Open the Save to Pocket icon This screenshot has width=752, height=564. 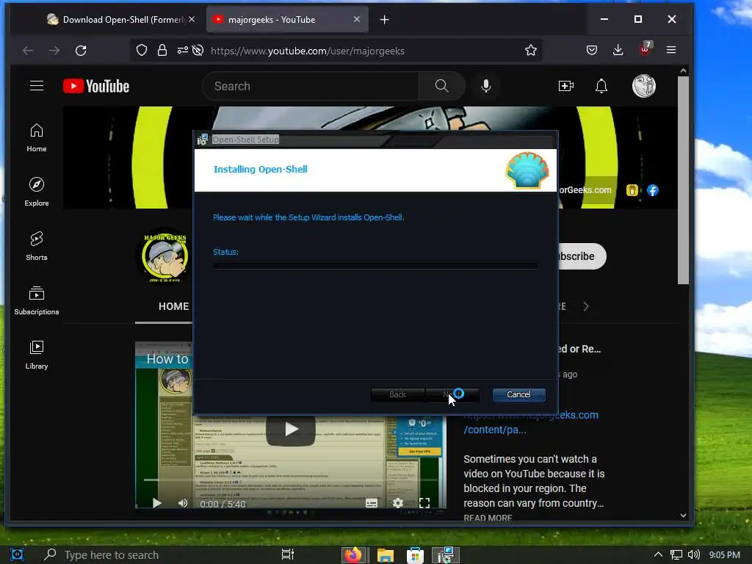click(592, 50)
